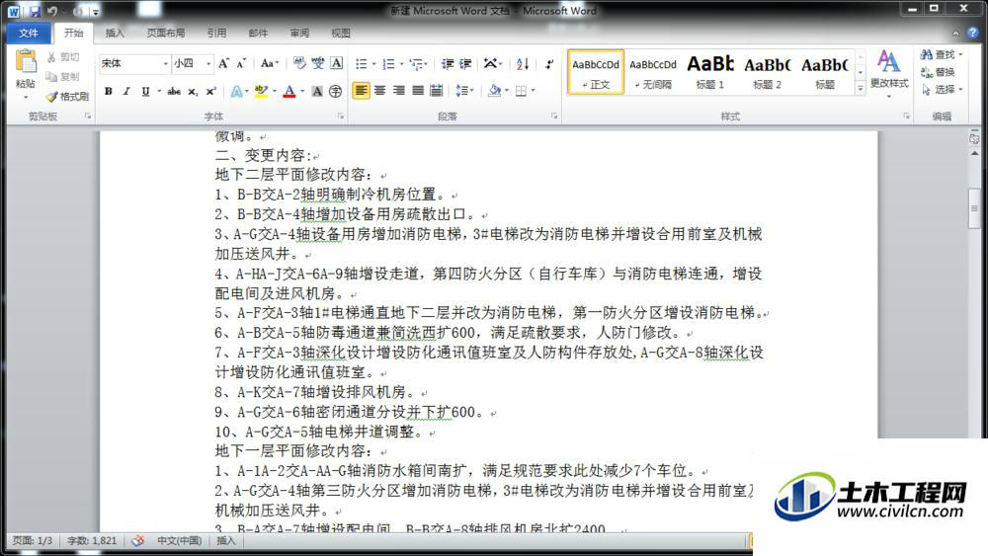Click the Shrink Font icon
988x556 pixels.
[241, 63]
